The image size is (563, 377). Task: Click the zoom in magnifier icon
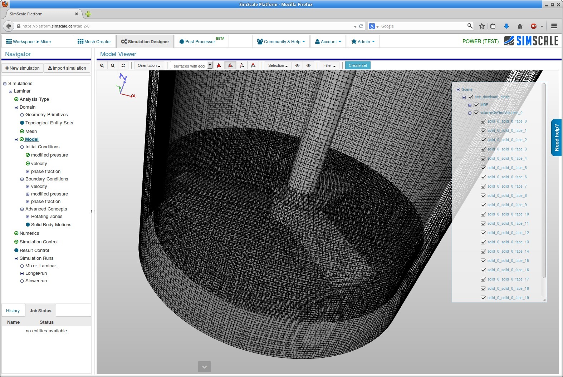[x=102, y=65]
